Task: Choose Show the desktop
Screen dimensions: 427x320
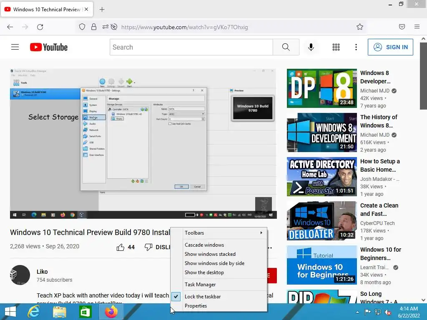Action: coord(219,272)
